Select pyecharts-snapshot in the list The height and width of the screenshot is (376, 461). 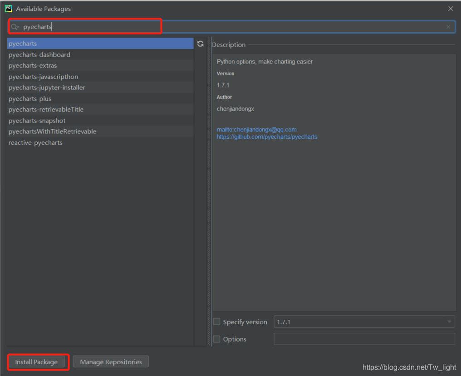pyautogui.click(x=100, y=121)
